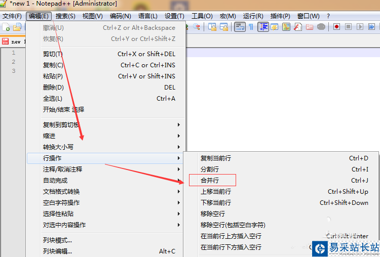380x257 pixels.
Task: Click the Playback macro icon
Action: click(x=360, y=27)
